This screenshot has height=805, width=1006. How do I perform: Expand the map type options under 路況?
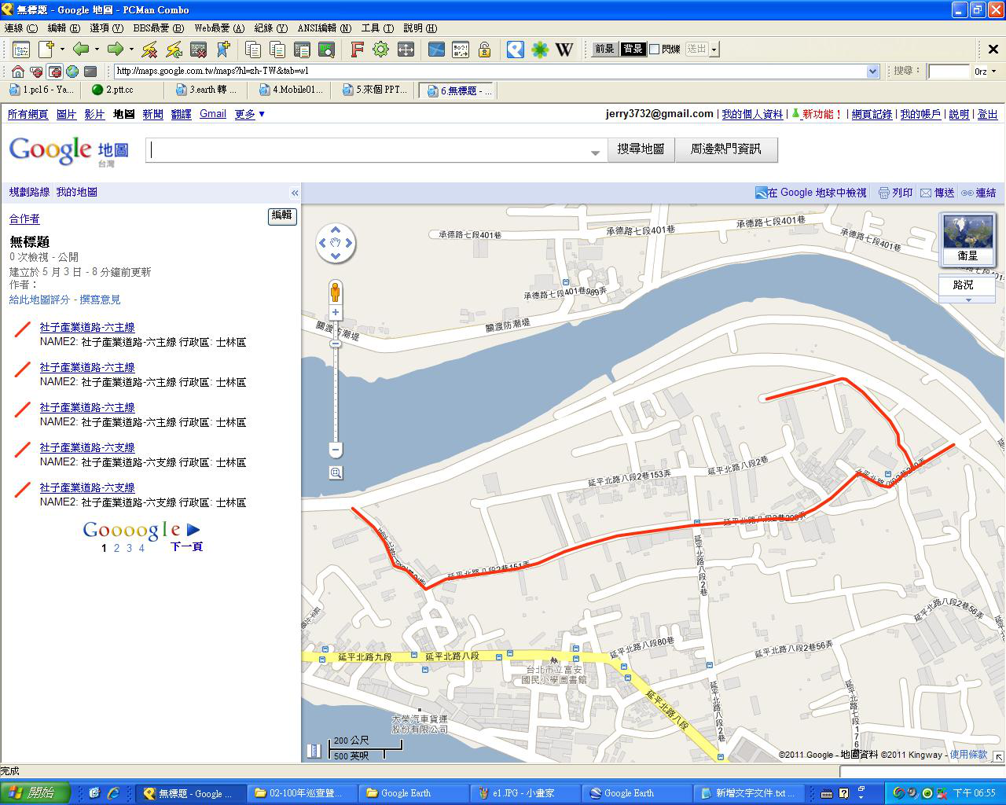pos(967,300)
